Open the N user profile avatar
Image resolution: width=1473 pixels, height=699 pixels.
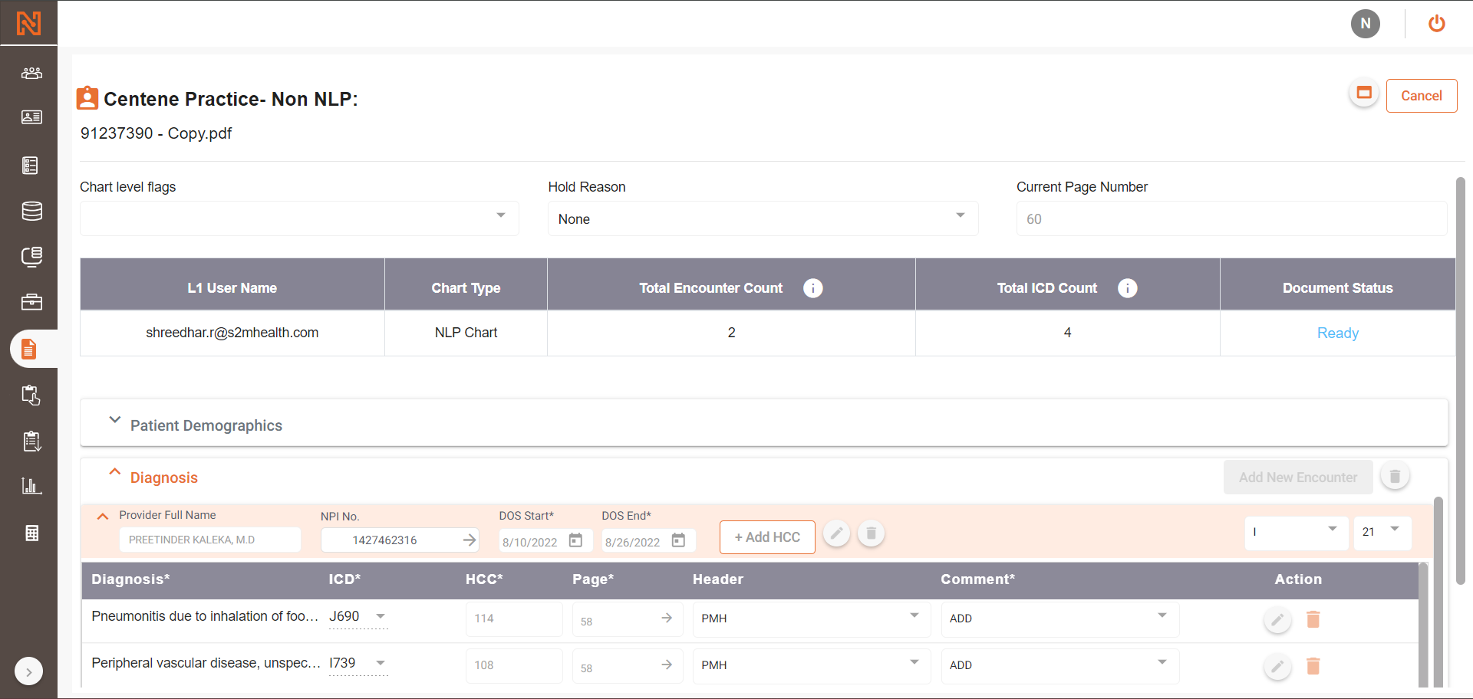[x=1366, y=24]
